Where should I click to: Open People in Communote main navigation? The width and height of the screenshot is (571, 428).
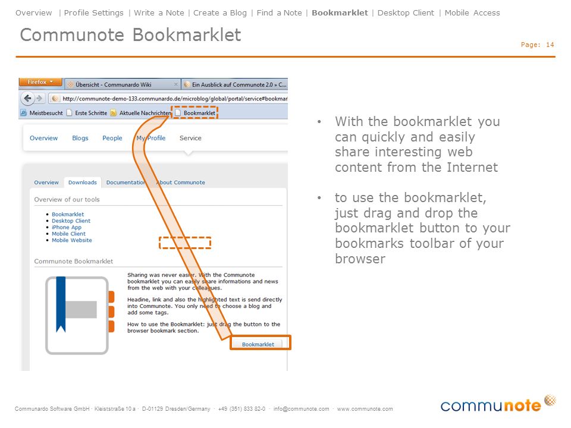112,138
